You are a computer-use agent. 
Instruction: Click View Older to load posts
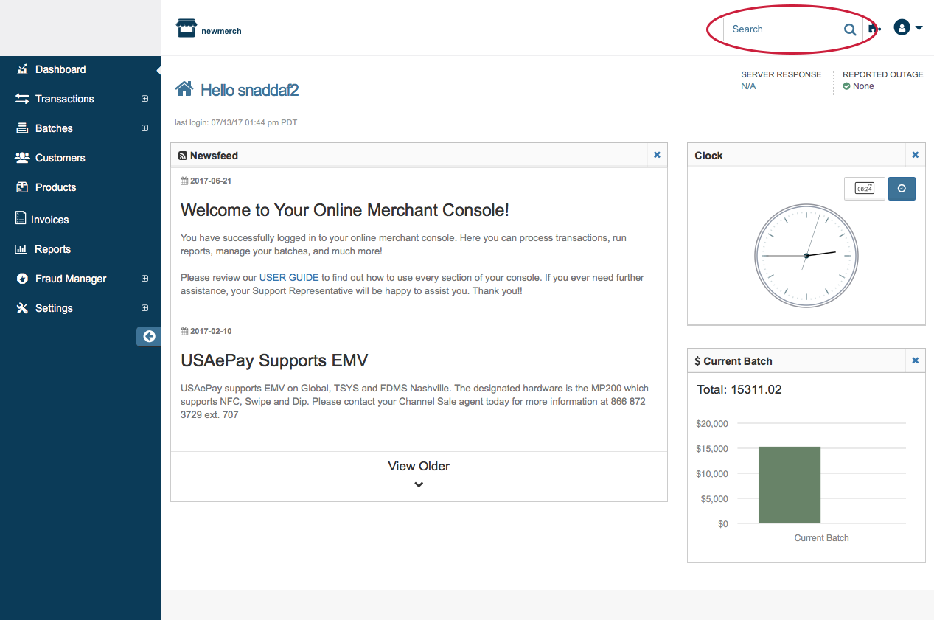point(419,473)
